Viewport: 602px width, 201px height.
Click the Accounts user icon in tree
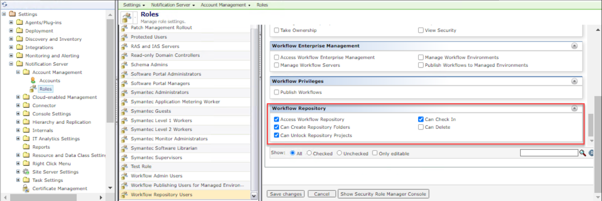[33, 80]
